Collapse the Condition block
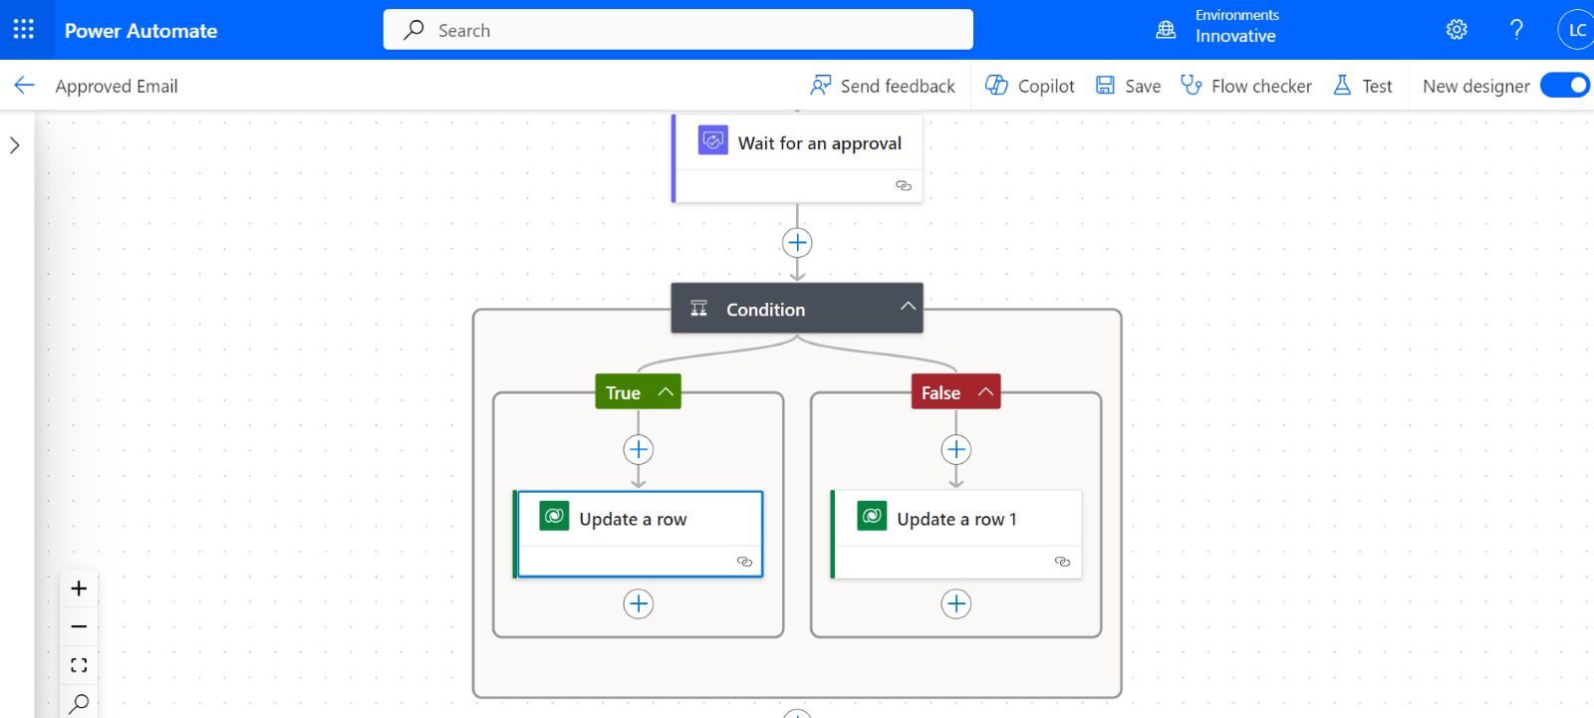Screen dimensions: 1594x718 point(908,307)
